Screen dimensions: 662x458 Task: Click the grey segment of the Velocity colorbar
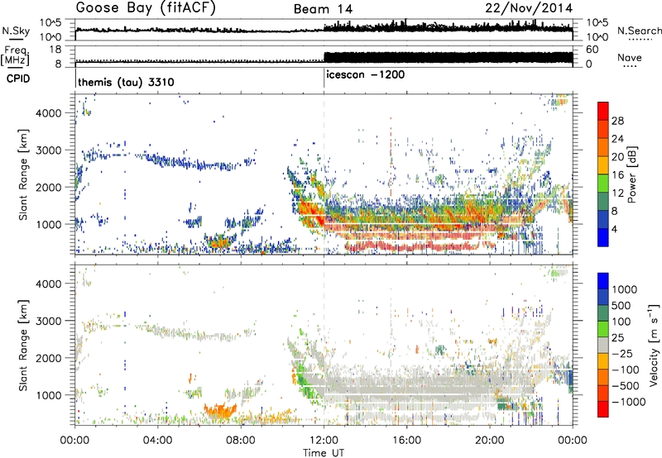pyautogui.click(x=603, y=345)
